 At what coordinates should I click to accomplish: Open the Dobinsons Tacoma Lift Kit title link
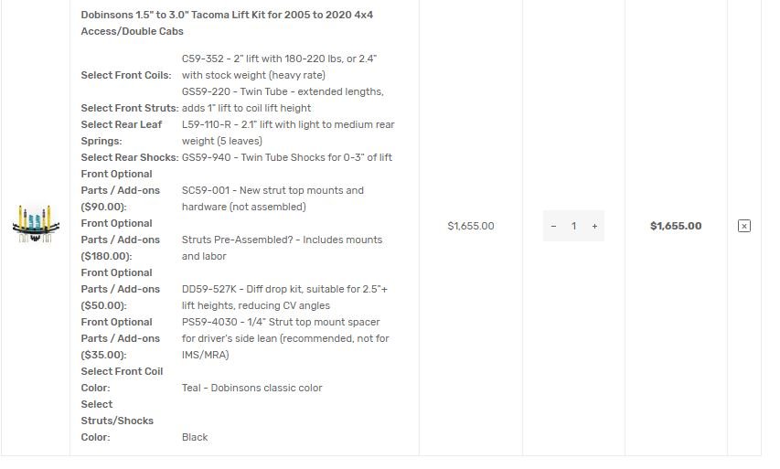tap(227, 23)
